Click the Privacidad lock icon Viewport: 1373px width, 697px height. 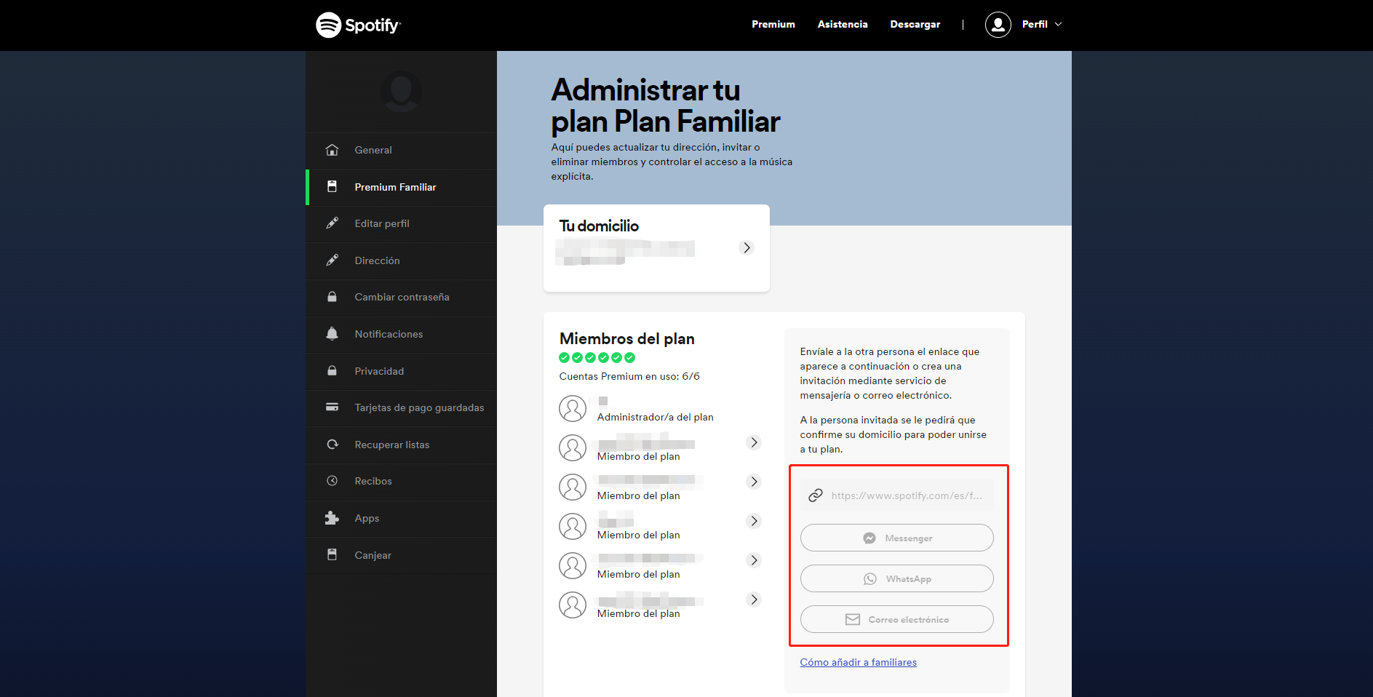point(332,371)
